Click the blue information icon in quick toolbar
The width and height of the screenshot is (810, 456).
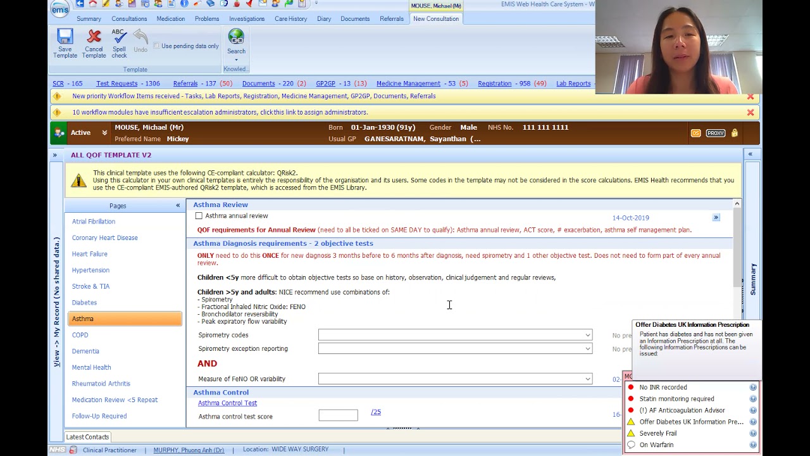(184, 4)
